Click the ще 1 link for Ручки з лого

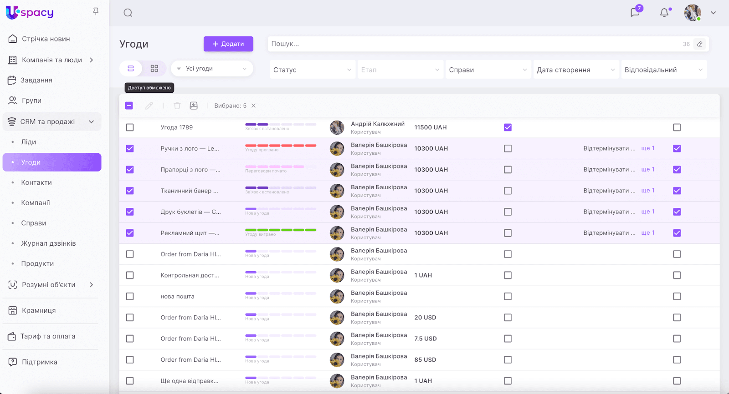point(647,148)
